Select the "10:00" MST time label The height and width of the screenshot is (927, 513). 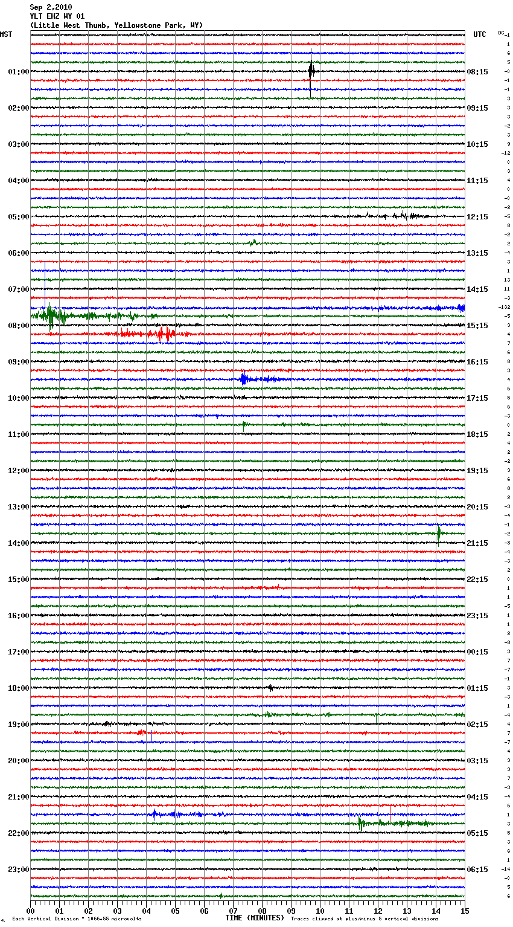tap(19, 398)
